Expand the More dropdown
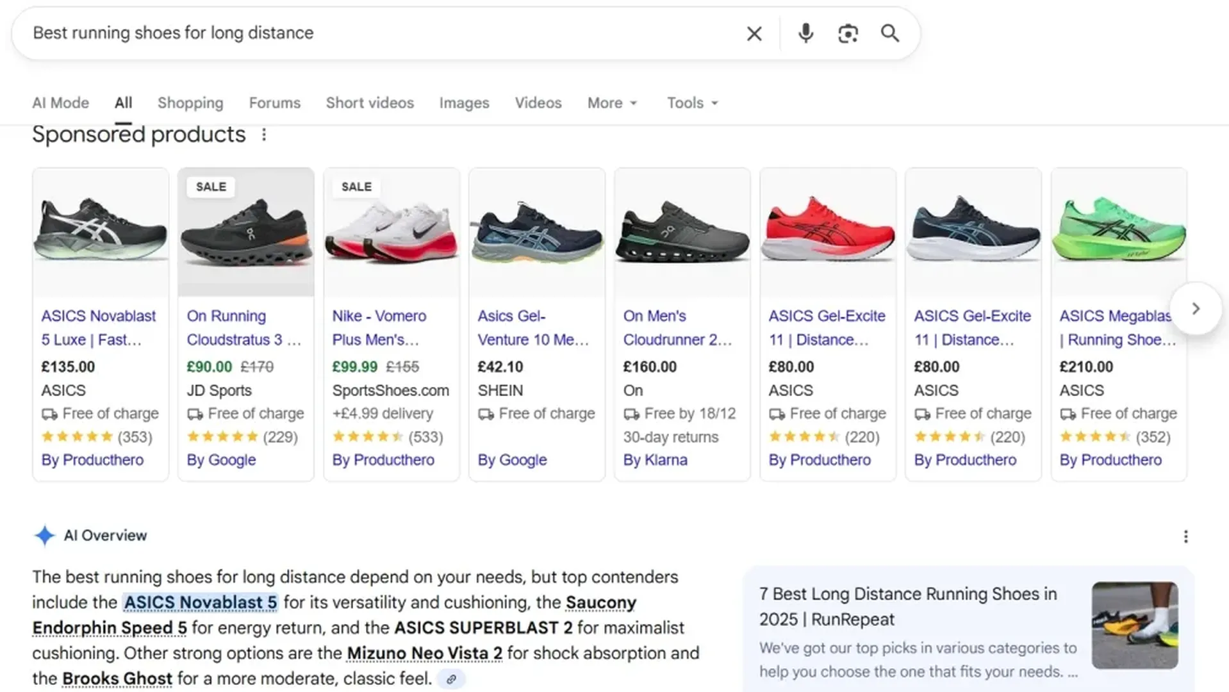The width and height of the screenshot is (1229, 692). (612, 103)
